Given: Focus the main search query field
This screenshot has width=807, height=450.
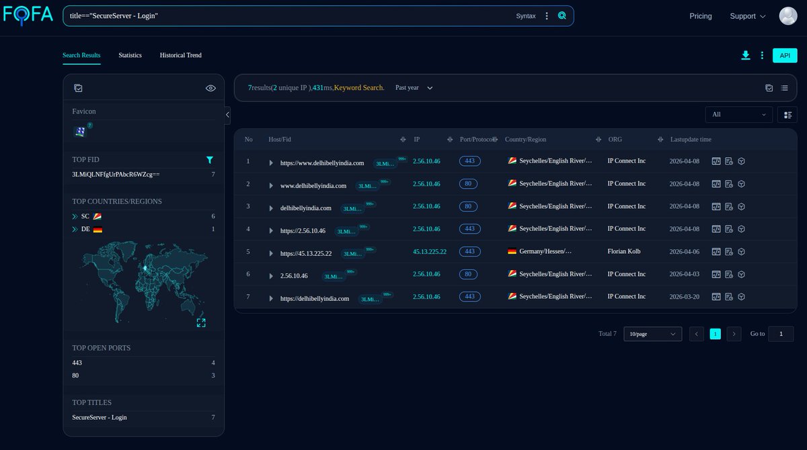Looking at the screenshot, I should click(x=289, y=15).
